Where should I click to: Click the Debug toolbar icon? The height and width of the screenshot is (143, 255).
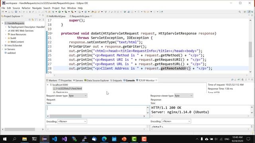[53, 12]
